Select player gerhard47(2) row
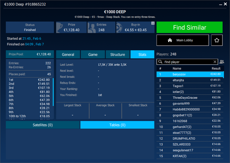This screenshot has width=230, height=163. tap(190, 127)
